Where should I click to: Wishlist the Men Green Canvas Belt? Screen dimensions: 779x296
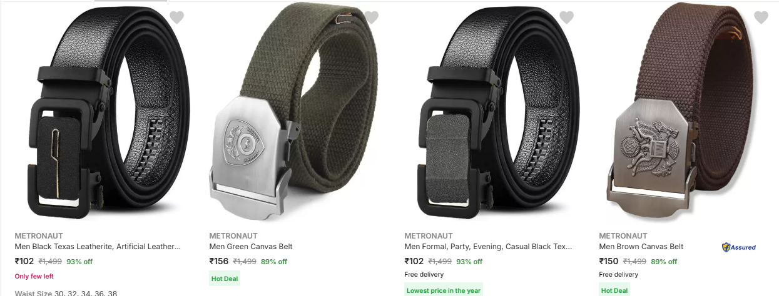point(372,17)
